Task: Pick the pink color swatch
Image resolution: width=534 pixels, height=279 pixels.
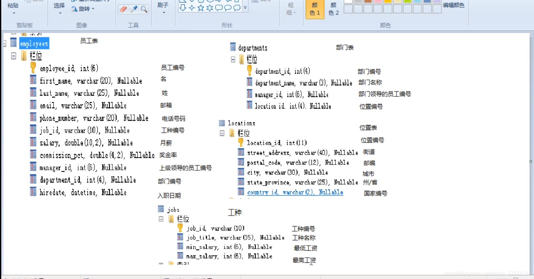Action: 378,1
